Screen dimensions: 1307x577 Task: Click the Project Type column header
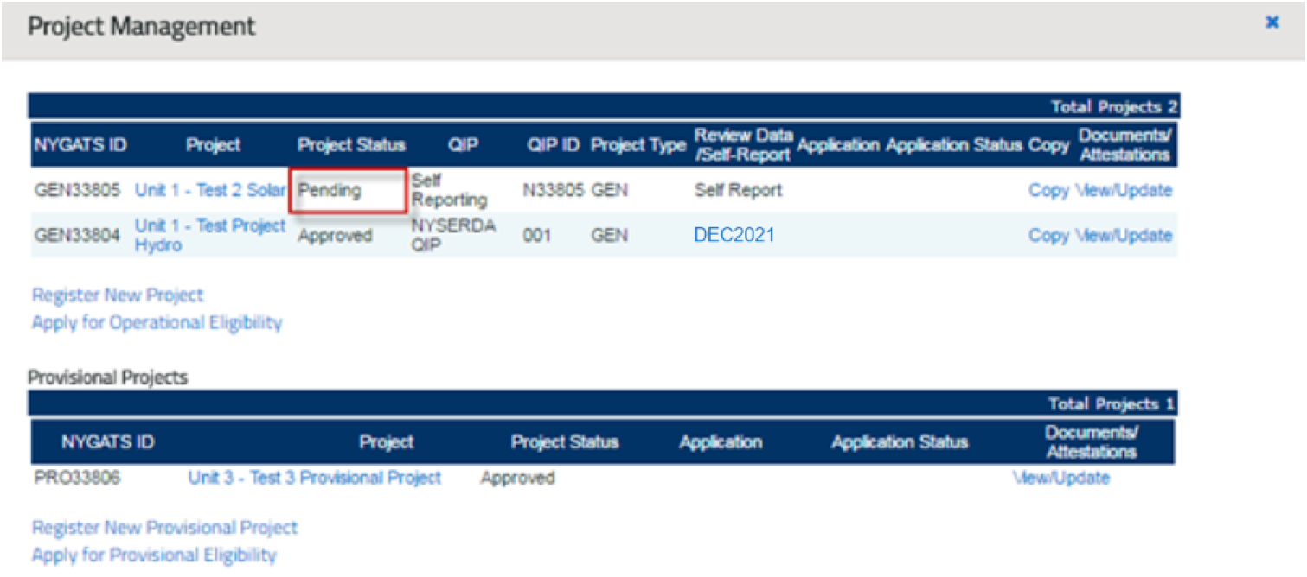click(x=638, y=145)
